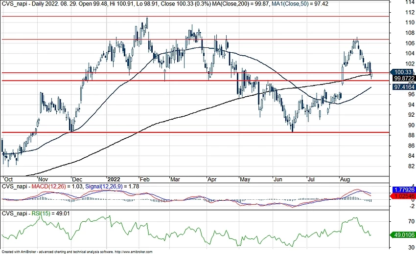Click the 86 price axis value

tap(411, 146)
